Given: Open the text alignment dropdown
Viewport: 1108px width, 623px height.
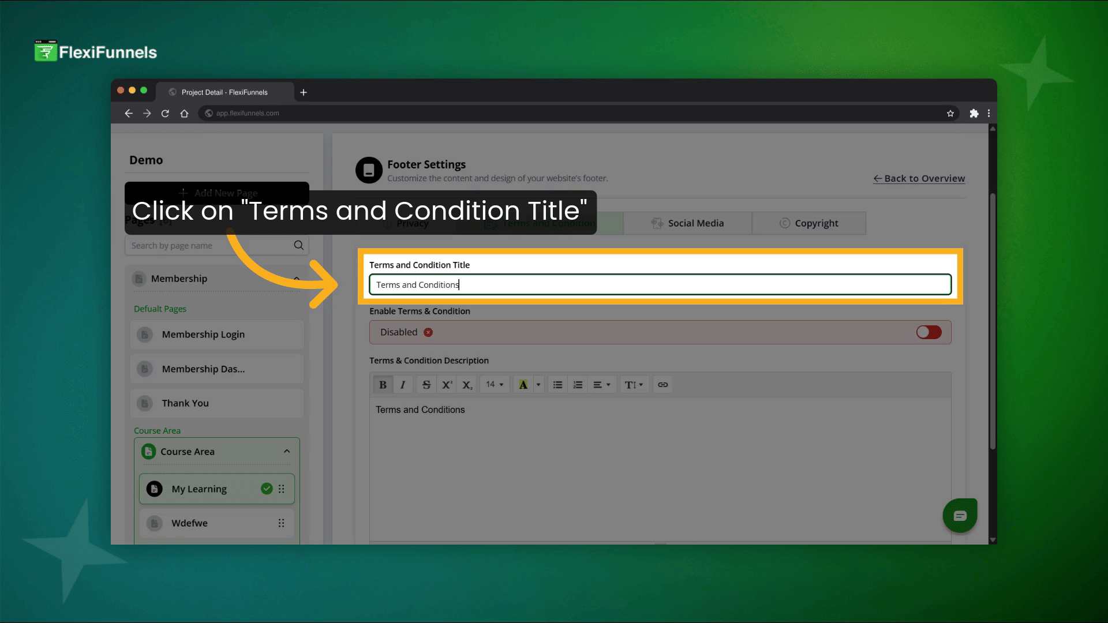Looking at the screenshot, I should click(x=601, y=385).
